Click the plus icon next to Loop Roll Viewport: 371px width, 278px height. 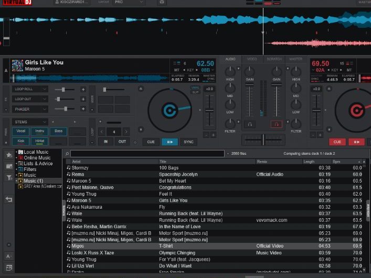(x=83, y=90)
